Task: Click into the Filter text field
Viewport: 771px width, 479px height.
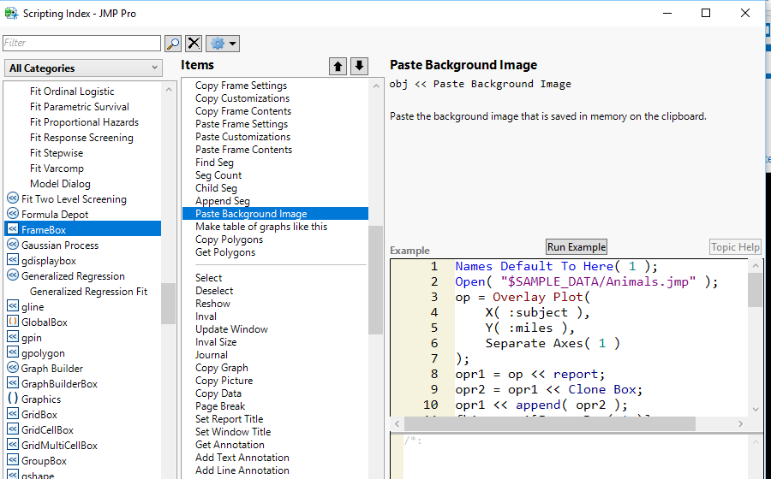Action: click(x=81, y=43)
